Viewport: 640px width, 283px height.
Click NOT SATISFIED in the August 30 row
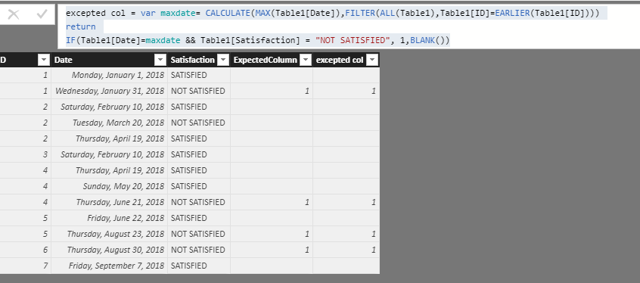198,250
